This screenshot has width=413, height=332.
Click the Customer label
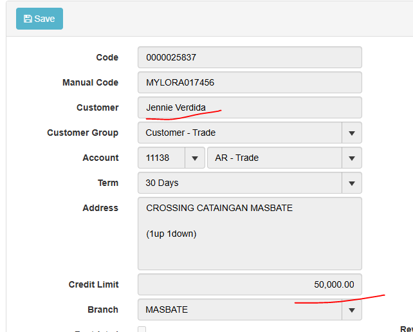[97, 107]
